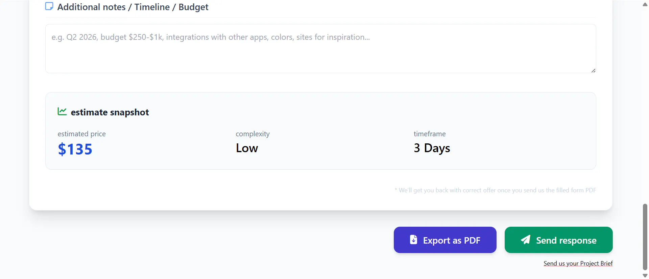The width and height of the screenshot is (649, 279).
Task: Click the timeframe label
Action: (430, 134)
